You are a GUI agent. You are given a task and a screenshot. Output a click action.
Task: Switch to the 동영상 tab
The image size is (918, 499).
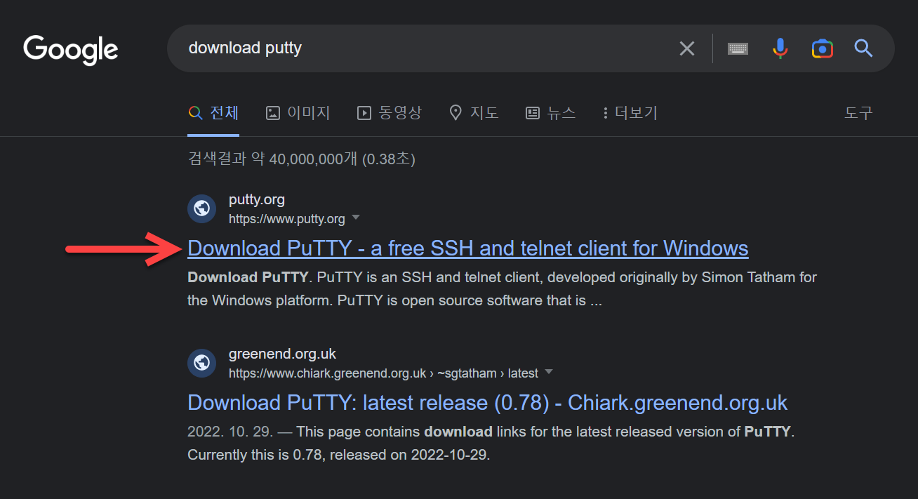click(x=390, y=113)
